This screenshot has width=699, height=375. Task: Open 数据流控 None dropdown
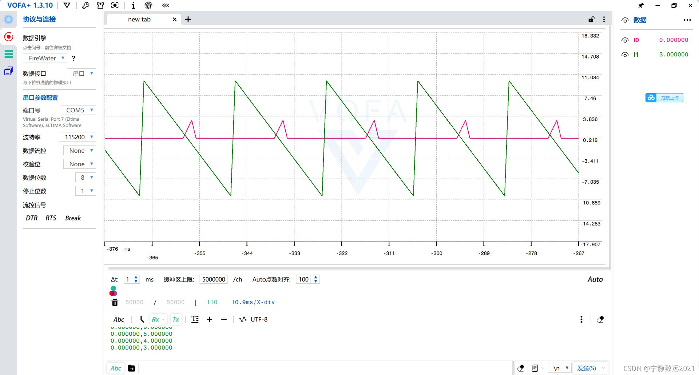coord(80,151)
